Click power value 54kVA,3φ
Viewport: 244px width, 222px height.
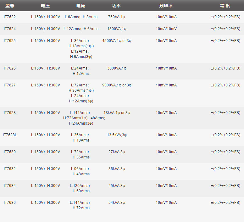pyautogui.click(x=117, y=203)
